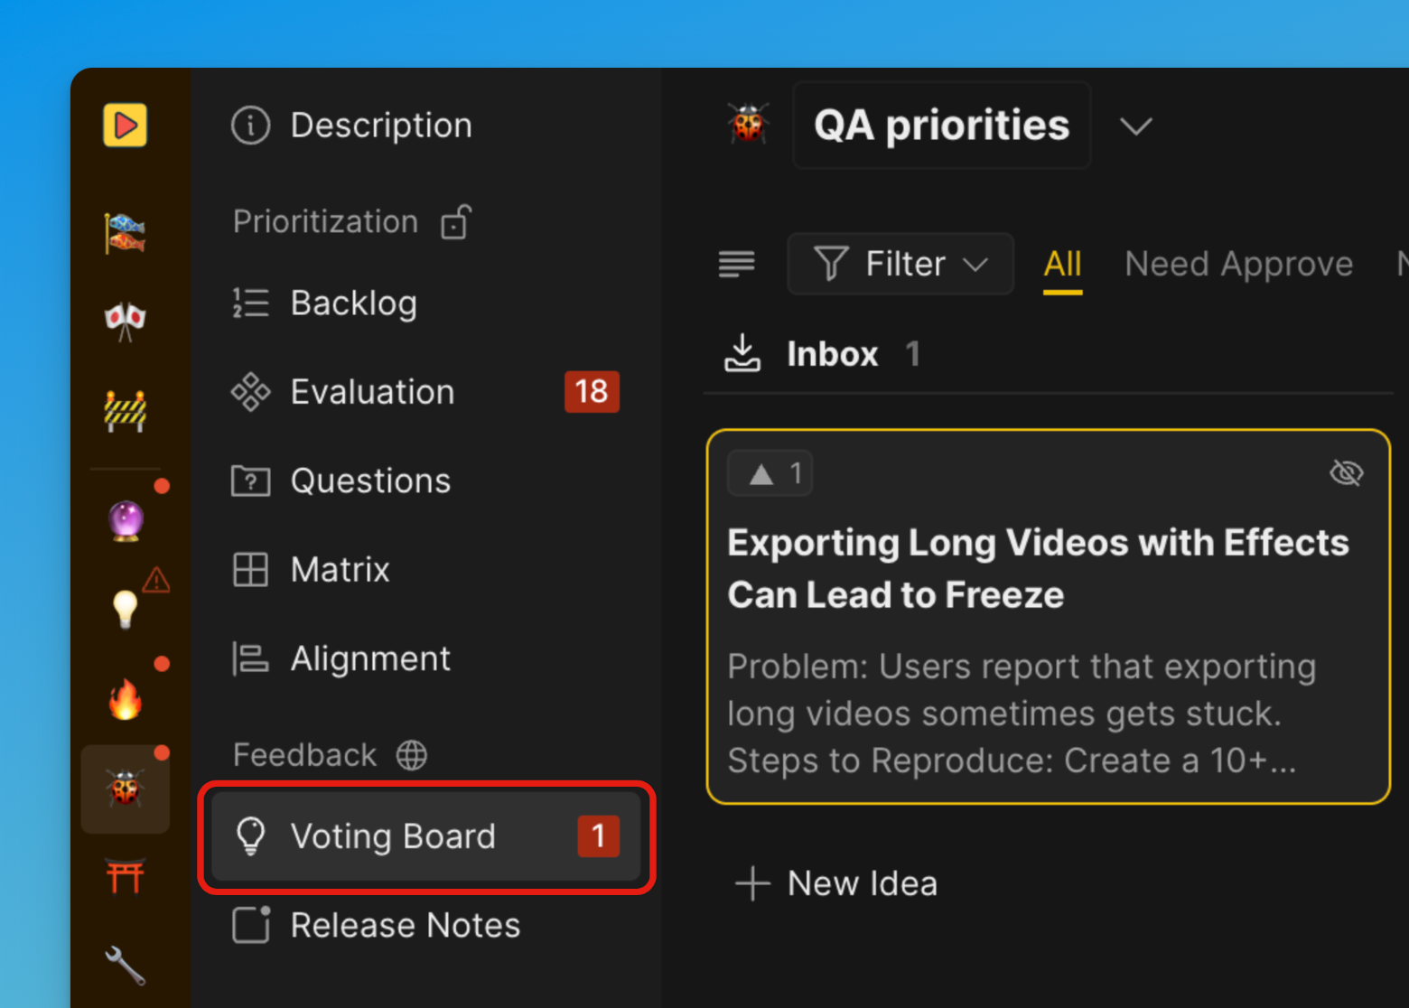Open the construction barrier workspace icon
This screenshot has width=1409, height=1008.
[126, 412]
